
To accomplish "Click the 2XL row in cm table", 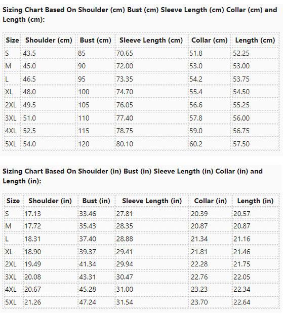I will tap(141, 105).
